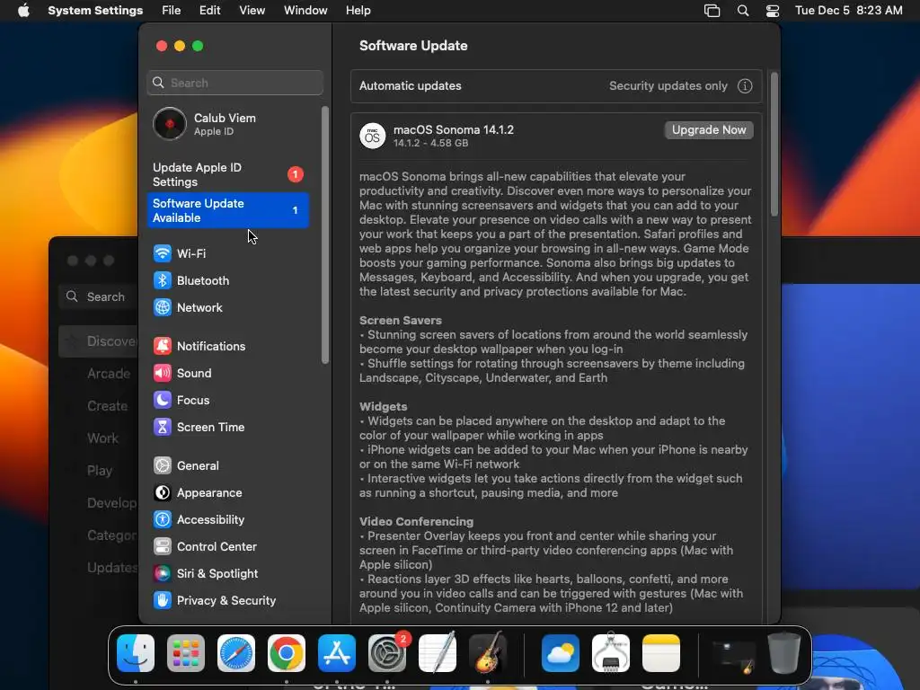Click the settings sidebar scrollbar

[x=325, y=235]
